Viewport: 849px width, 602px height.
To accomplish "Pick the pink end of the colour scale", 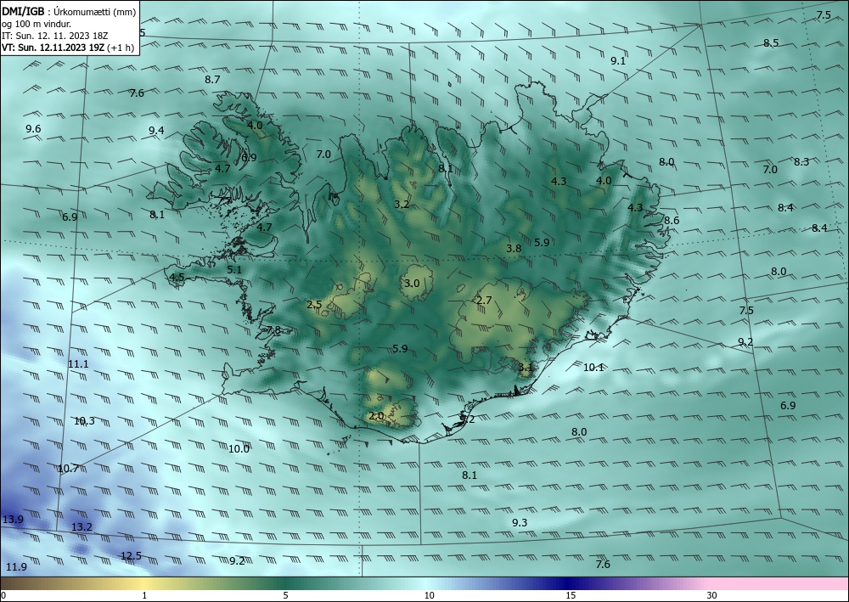I will (x=779, y=583).
